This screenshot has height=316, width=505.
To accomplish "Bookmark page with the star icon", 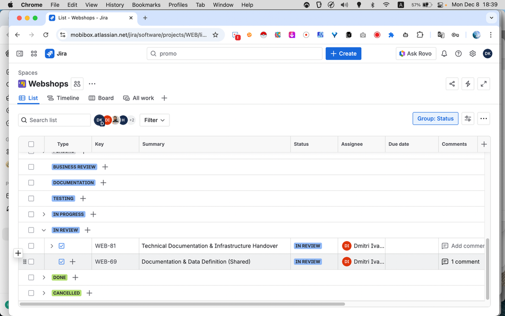I will (x=216, y=35).
